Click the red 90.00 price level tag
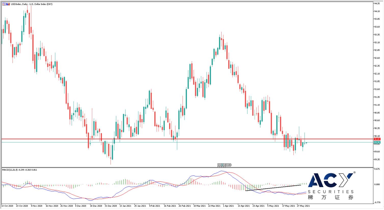This screenshot has height=210, width=384. tap(377, 139)
